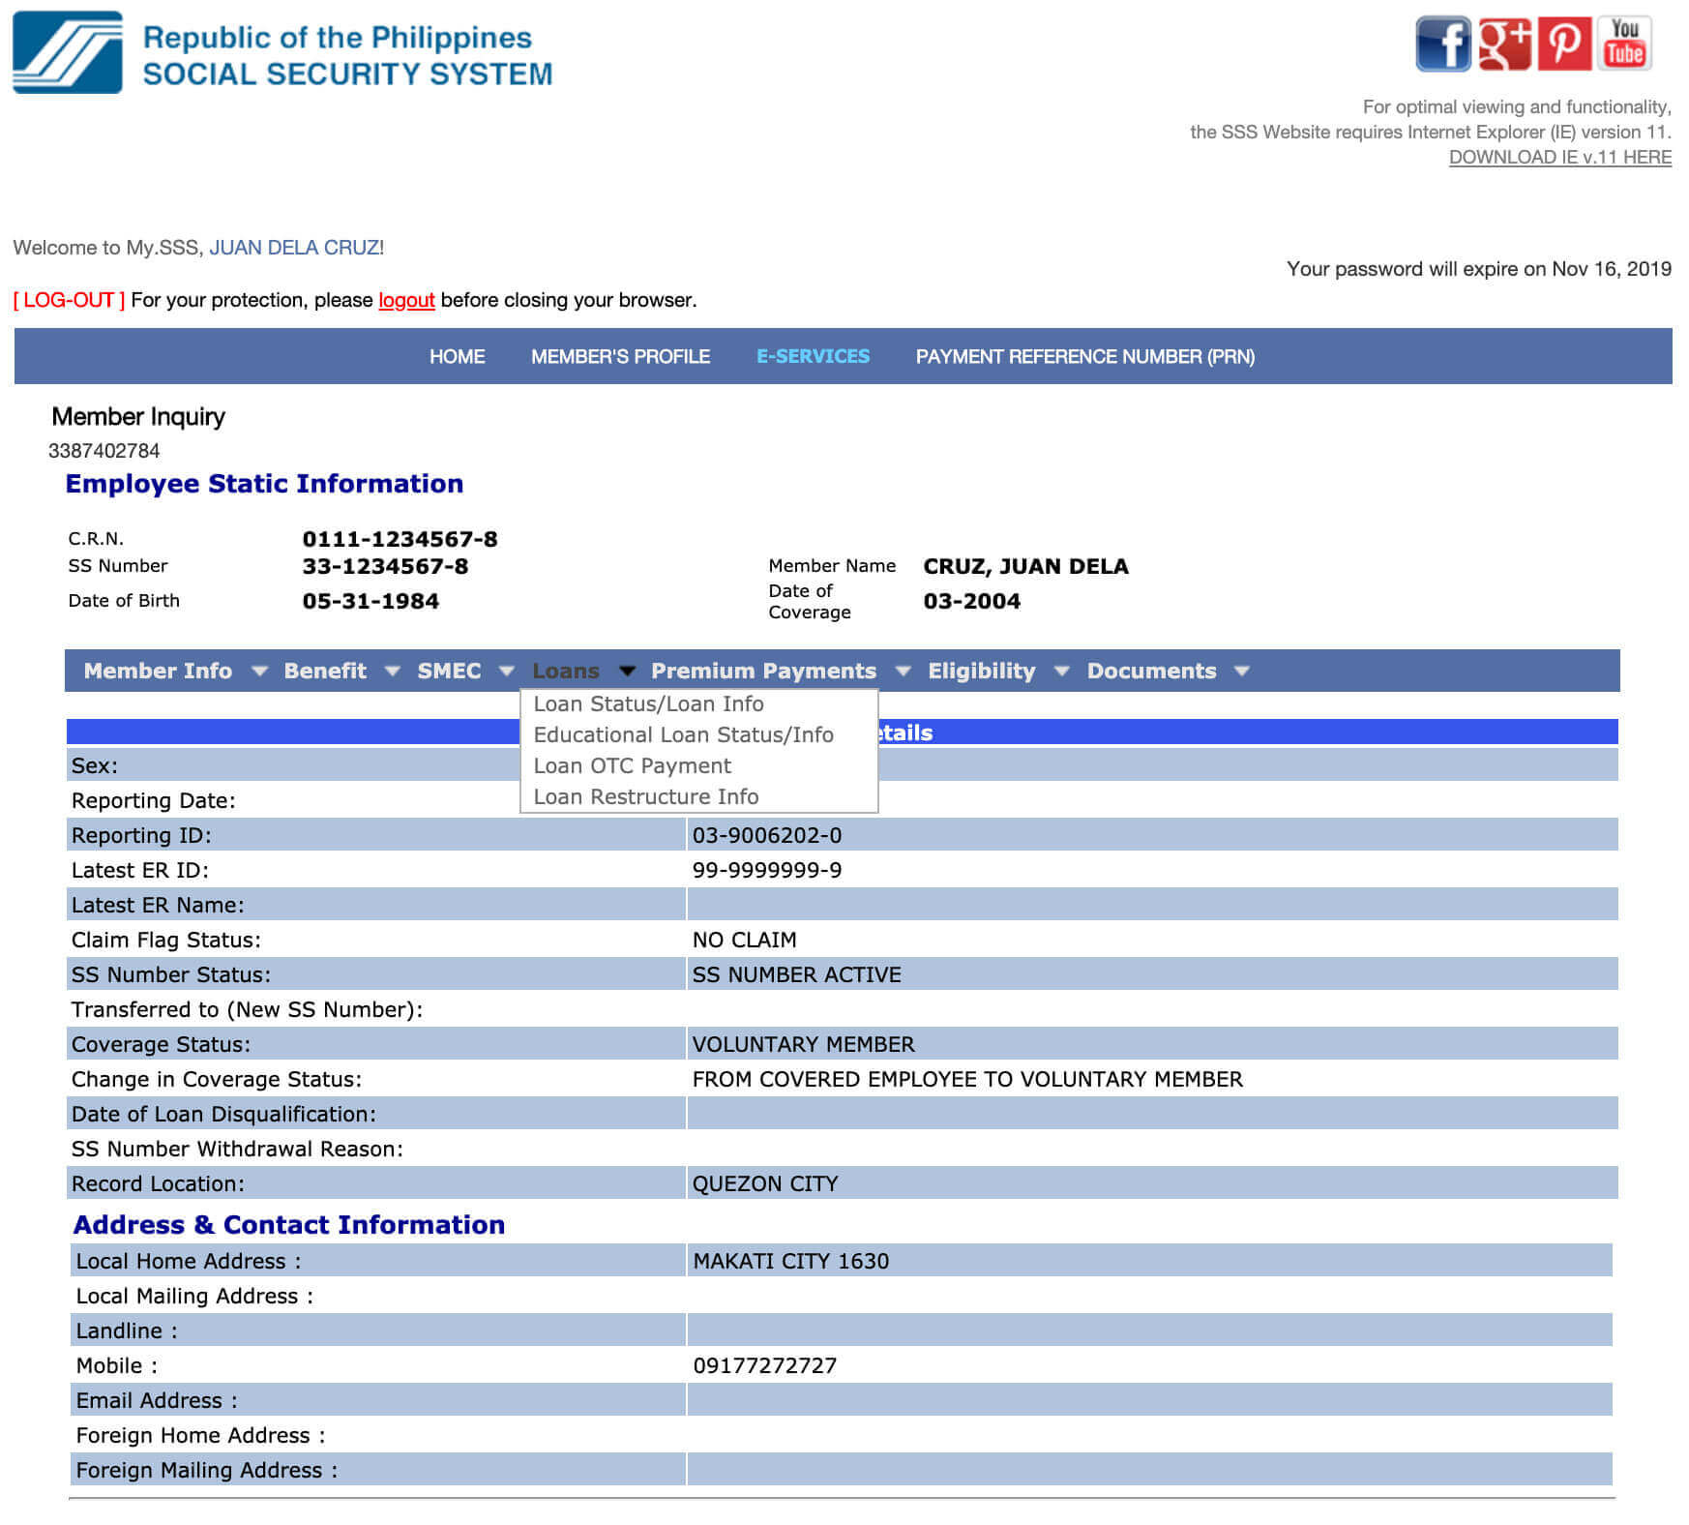Image resolution: width=1689 pixels, height=1525 pixels.
Task: Open the Member Info menu
Action: tap(158, 671)
